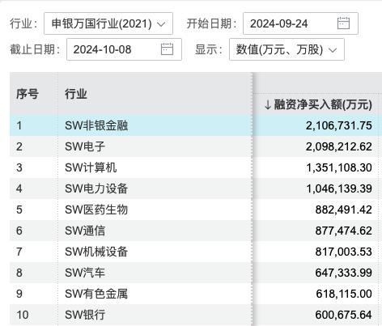Click the start date field 2024-09-24
Image resolution: width=382 pixels, height=326 pixels.
click(300, 23)
